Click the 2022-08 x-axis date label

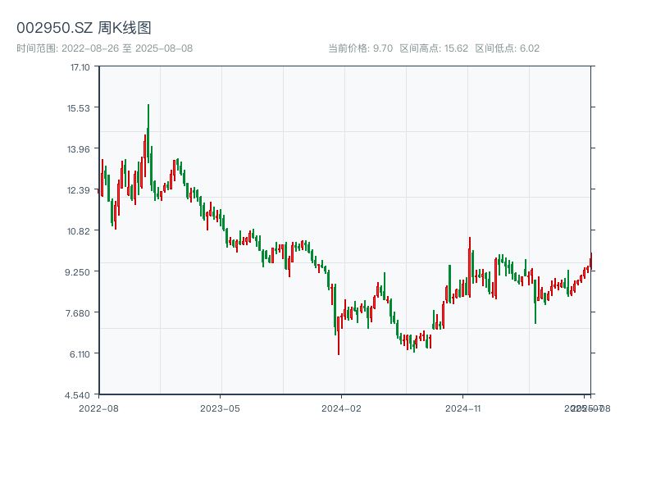[x=98, y=408]
